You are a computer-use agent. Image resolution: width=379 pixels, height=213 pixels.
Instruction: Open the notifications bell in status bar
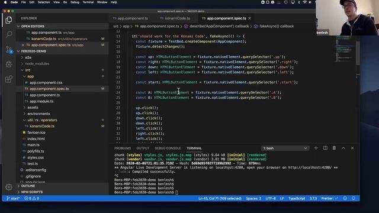coord(354,198)
